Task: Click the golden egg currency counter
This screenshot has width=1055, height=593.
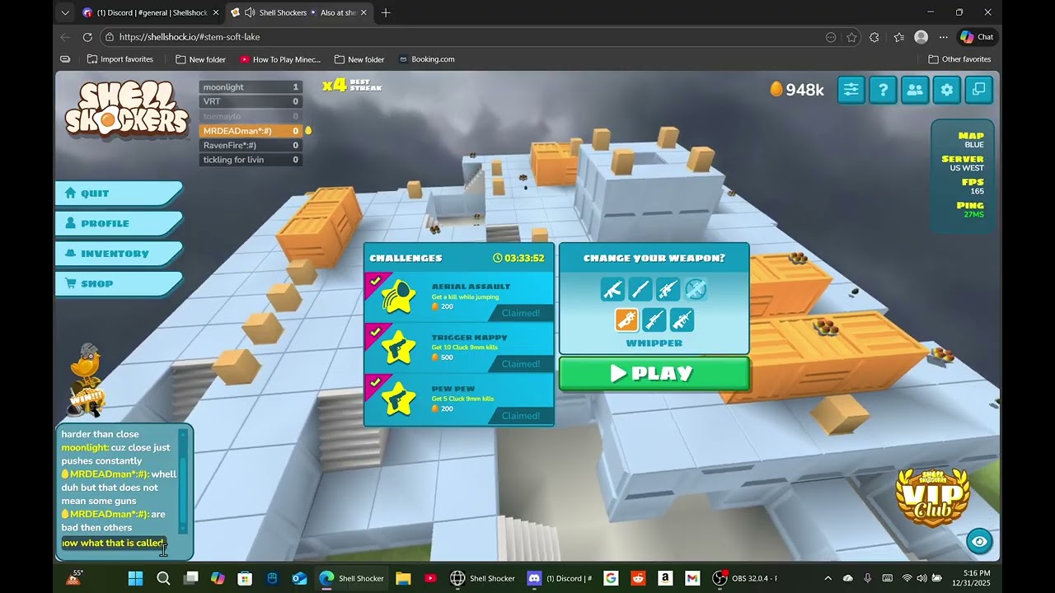Action: 796,90
